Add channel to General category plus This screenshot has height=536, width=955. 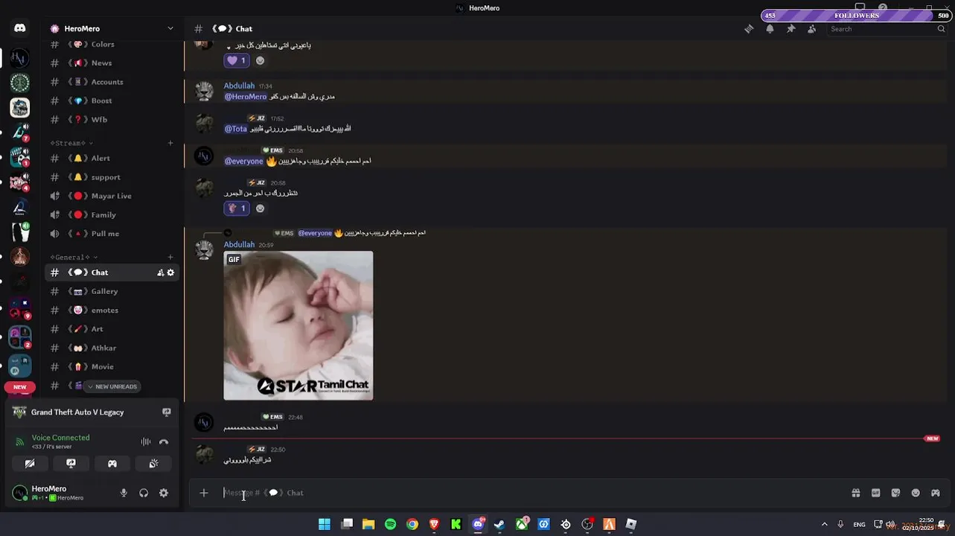click(170, 257)
